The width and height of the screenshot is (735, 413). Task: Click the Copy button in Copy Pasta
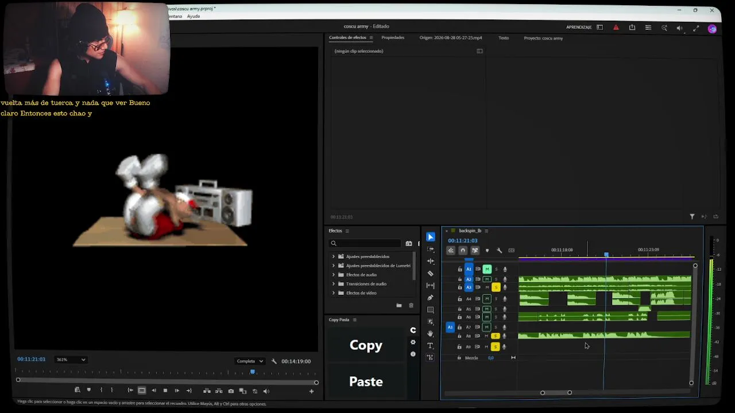click(x=366, y=345)
